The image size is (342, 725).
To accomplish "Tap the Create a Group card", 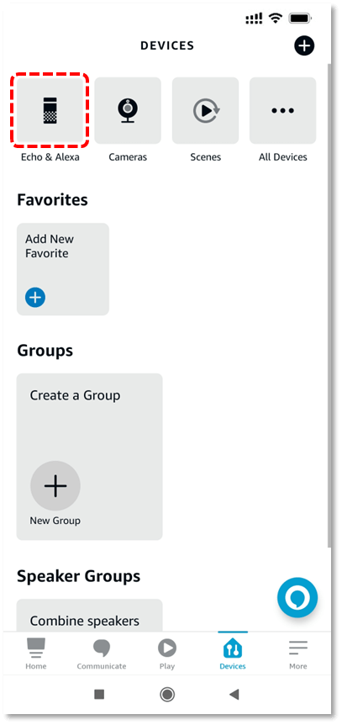I will coord(90,457).
